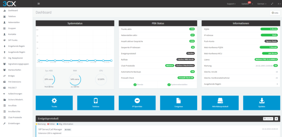Open the Telefone smartphone tile
This screenshot has width=282, height=137.
point(96,103)
